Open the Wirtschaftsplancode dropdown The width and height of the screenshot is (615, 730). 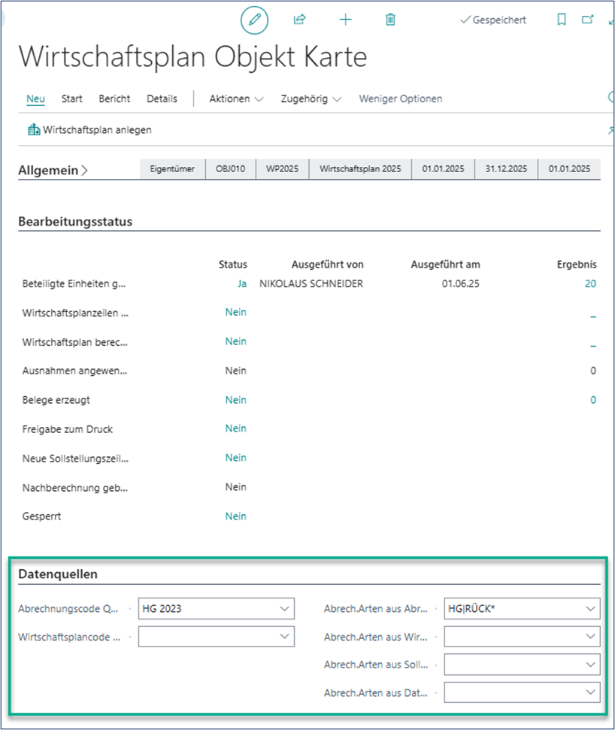point(284,637)
